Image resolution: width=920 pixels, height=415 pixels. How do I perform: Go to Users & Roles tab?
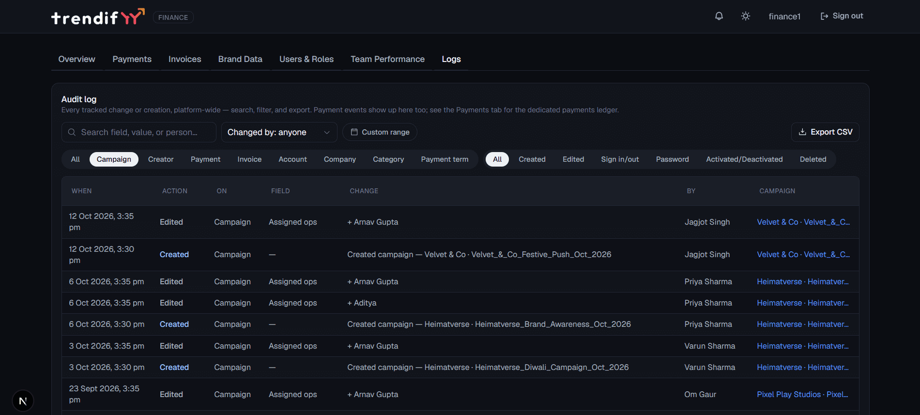[307, 59]
